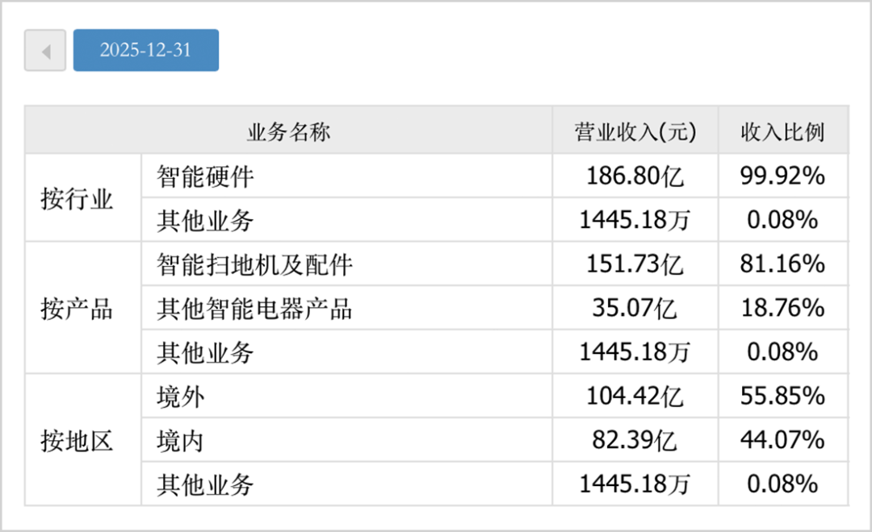Select the 按地区 category cell
Viewport: 872px width, 532px height.
pos(78,440)
